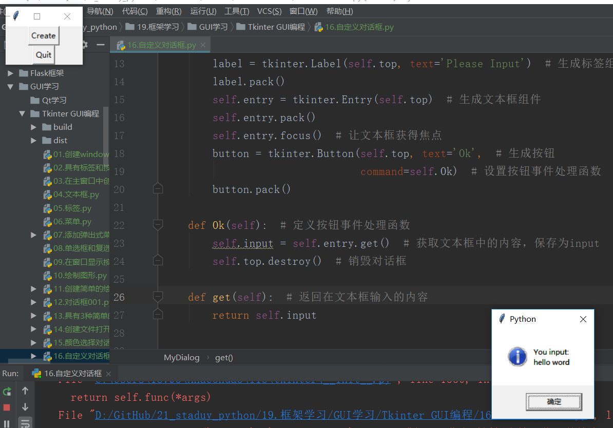
Task: Expand the 12.对话框001 file node
Action: pos(33,302)
